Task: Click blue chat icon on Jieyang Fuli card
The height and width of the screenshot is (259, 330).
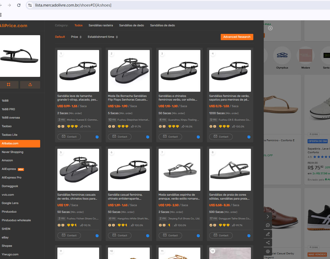Action: [198, 236]
